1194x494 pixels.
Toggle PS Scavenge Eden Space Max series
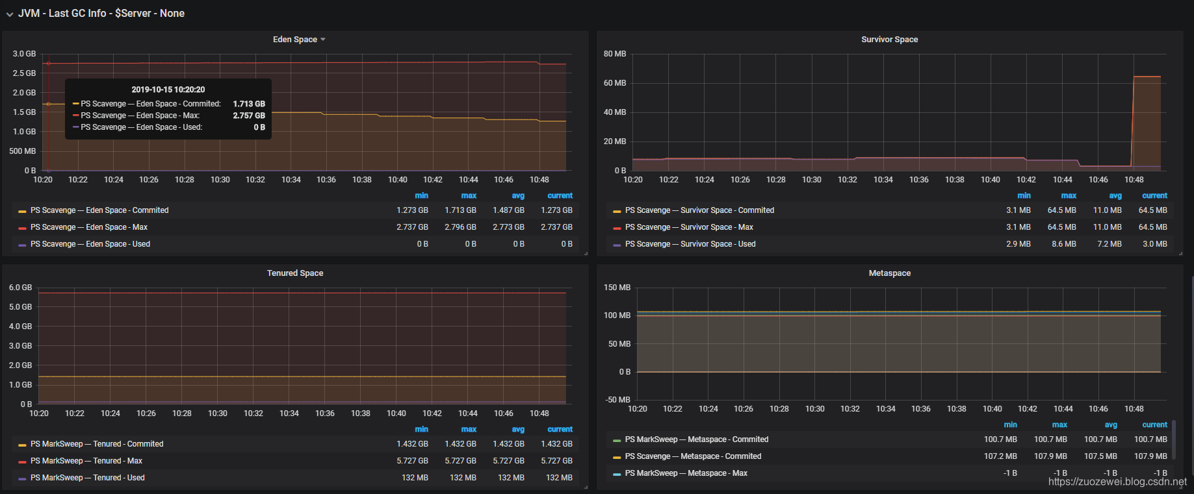(89, 227)
